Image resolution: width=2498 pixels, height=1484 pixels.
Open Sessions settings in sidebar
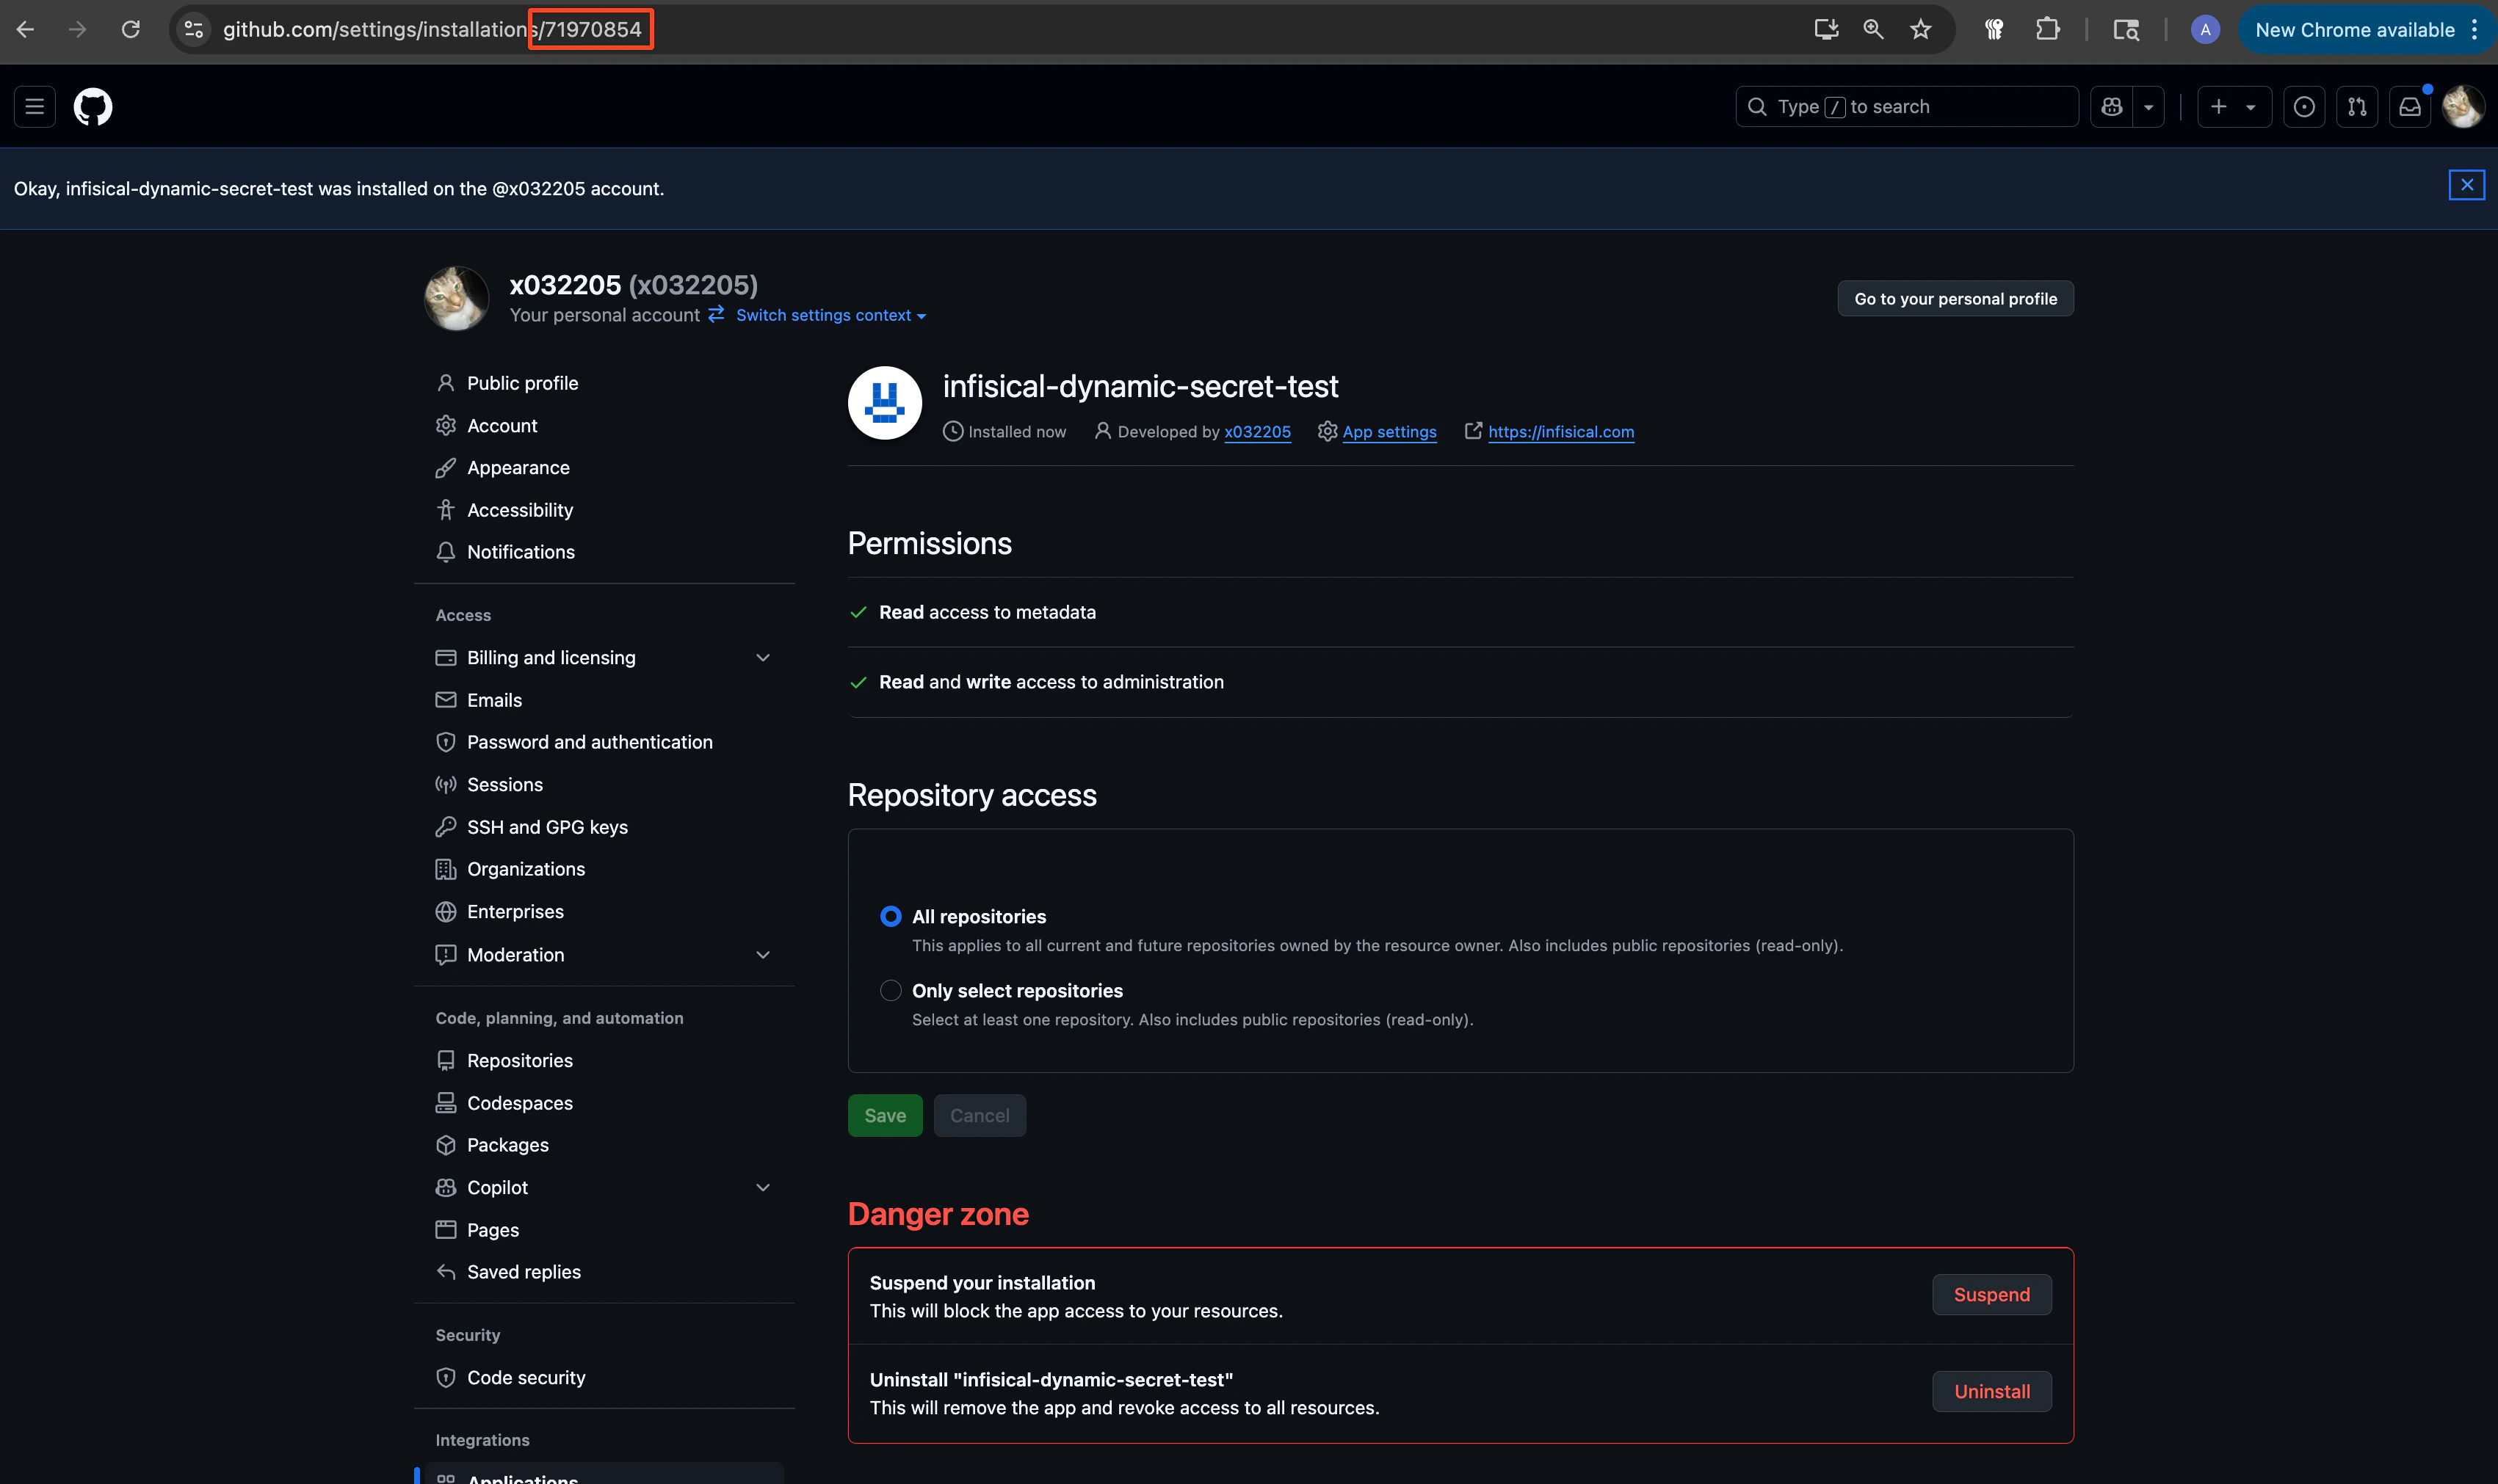(505, 785)
